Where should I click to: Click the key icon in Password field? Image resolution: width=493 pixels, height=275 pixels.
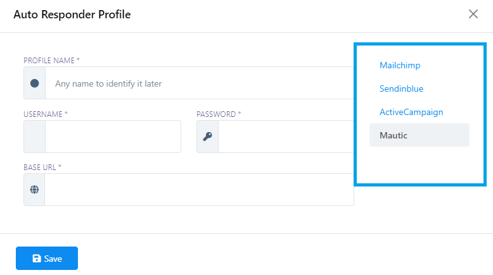click(x=208, y=137)
